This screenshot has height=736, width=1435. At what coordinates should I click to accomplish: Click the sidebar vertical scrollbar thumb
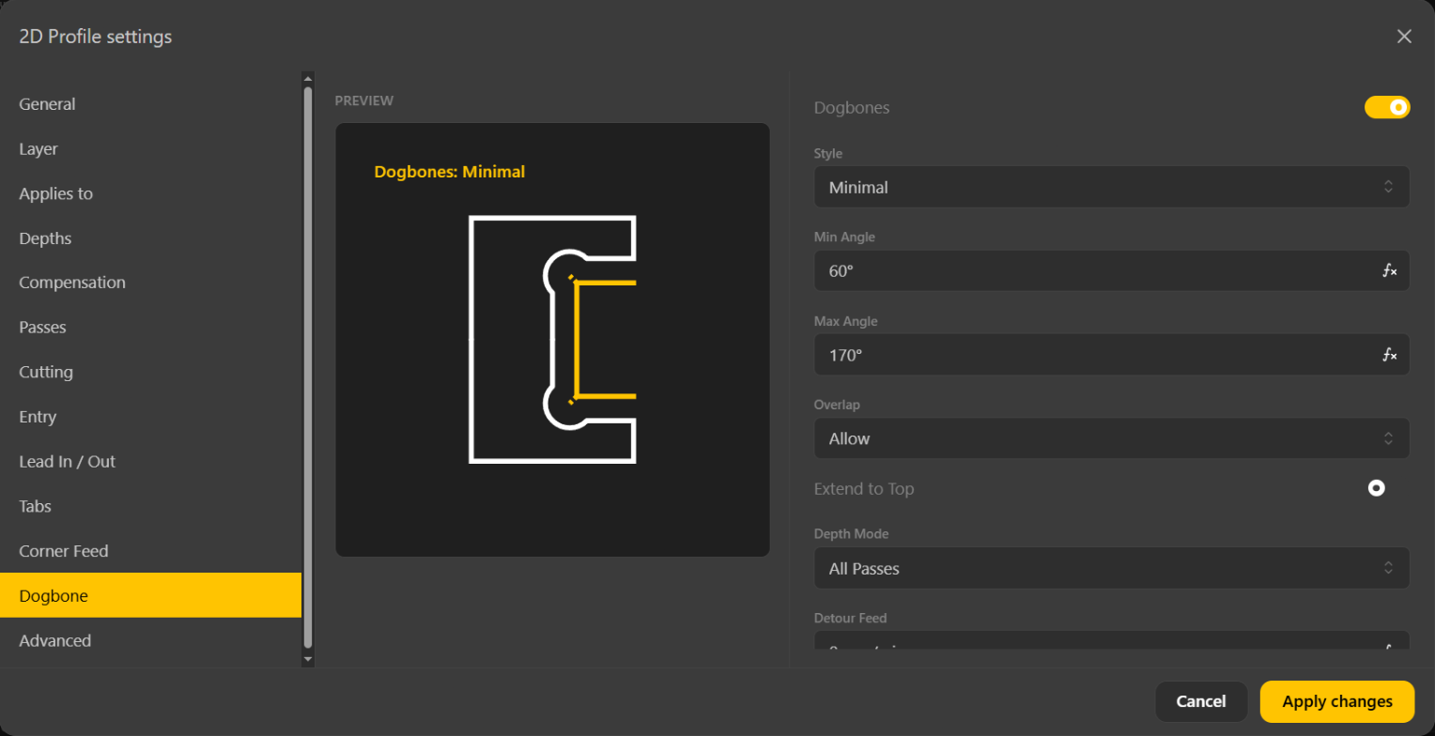307,367
